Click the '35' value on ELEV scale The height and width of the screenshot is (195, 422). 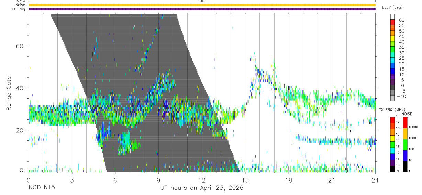402,47
